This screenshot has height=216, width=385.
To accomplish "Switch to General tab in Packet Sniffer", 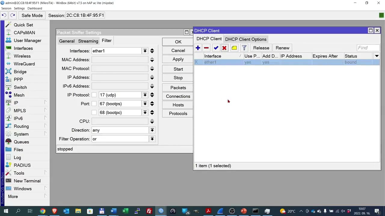I will [x=67, y=41].
